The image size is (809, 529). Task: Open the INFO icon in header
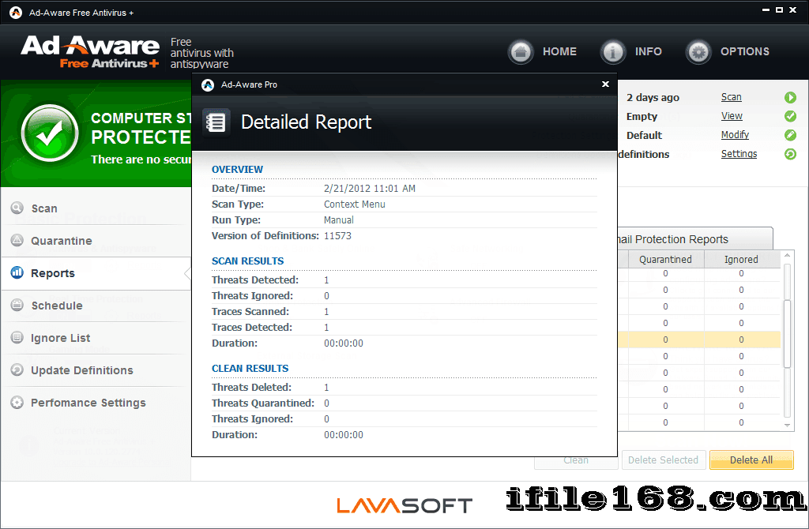tap(613, 52)
